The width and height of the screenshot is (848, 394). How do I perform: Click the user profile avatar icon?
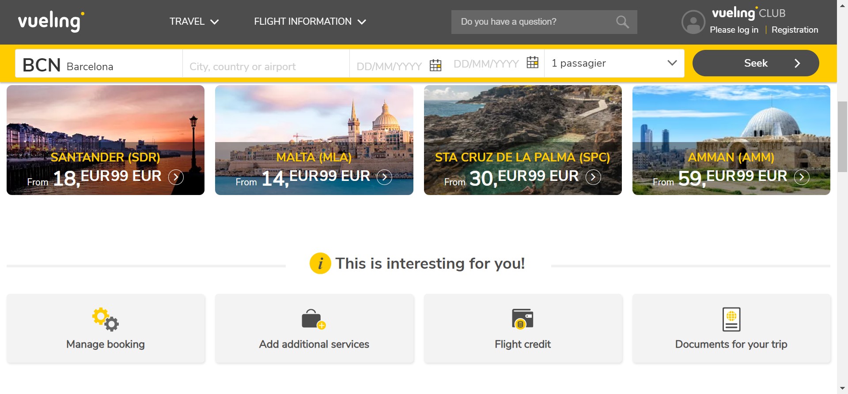point(693,22)
